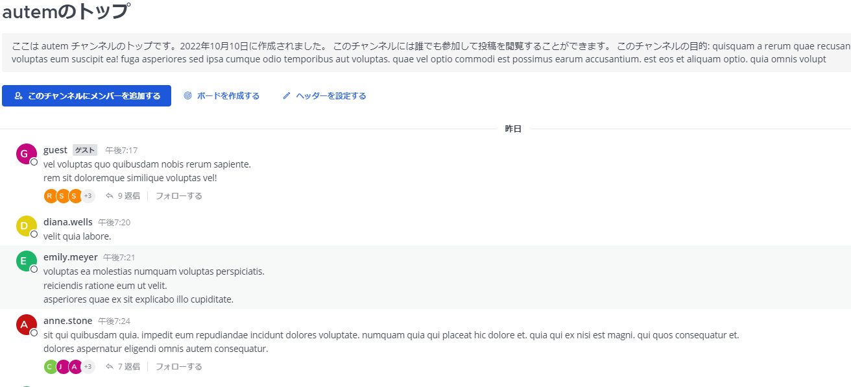
Task: Click the A replier avatar under anne.stone's post
Action: point(75,367)
